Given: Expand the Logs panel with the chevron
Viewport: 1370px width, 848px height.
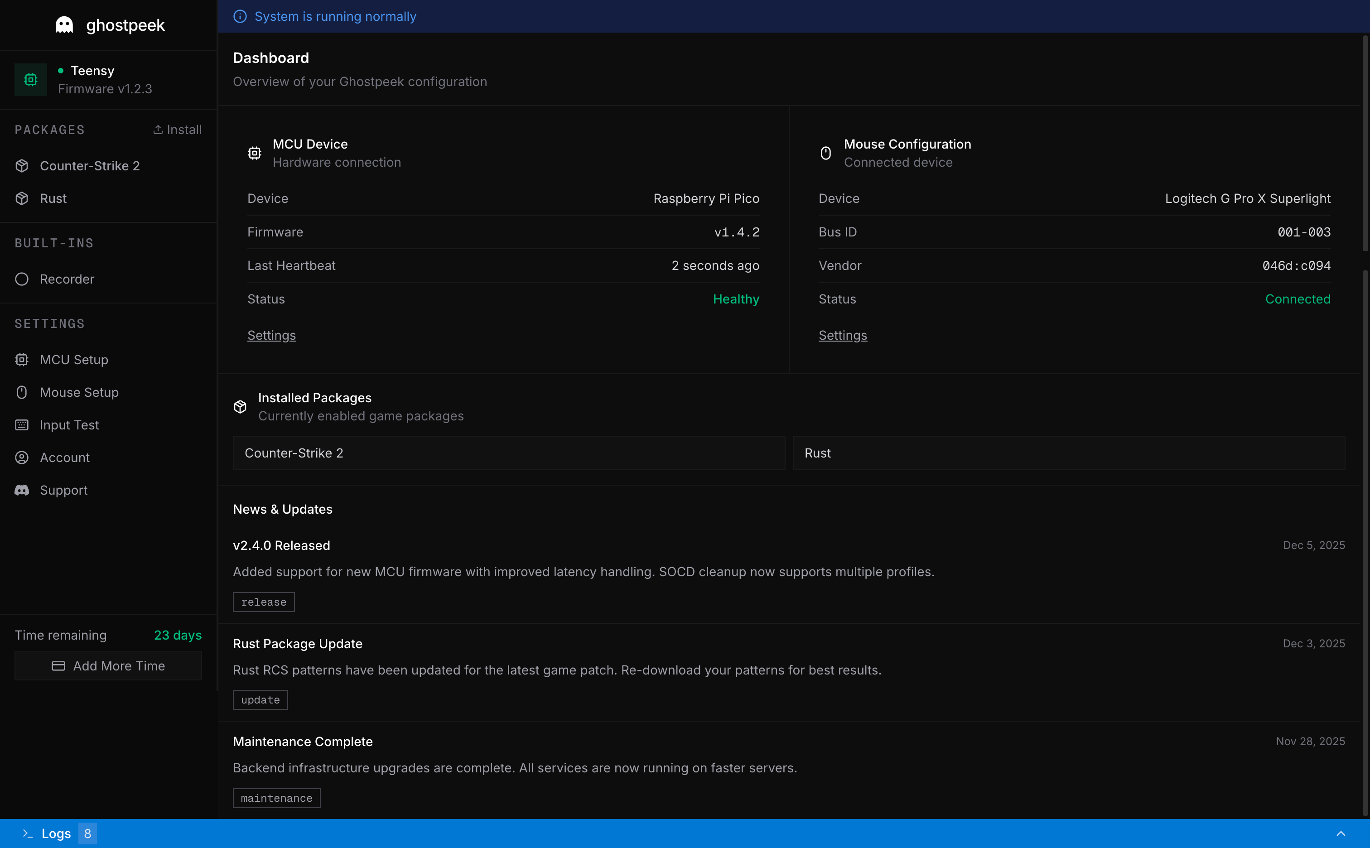Looking at the screenshot, I should 1341,834.
